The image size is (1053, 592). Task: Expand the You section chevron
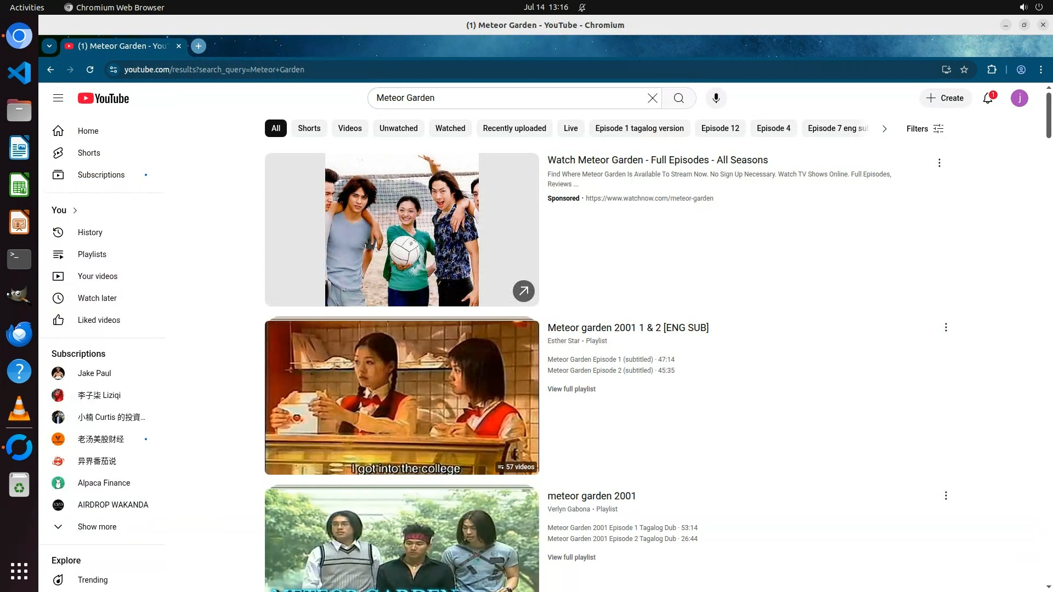click(75, 210)
